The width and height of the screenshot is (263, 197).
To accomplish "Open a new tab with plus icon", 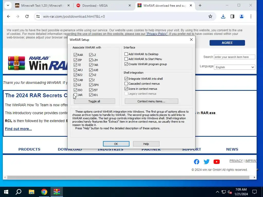I will tap(200, 6).
